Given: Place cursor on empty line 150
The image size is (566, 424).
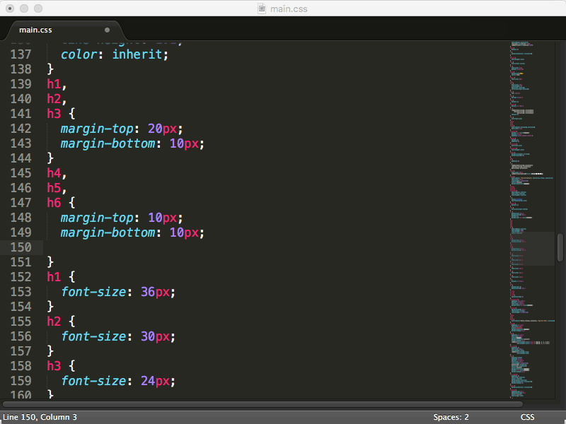Looking at the screenshot, I should [212, 247].
